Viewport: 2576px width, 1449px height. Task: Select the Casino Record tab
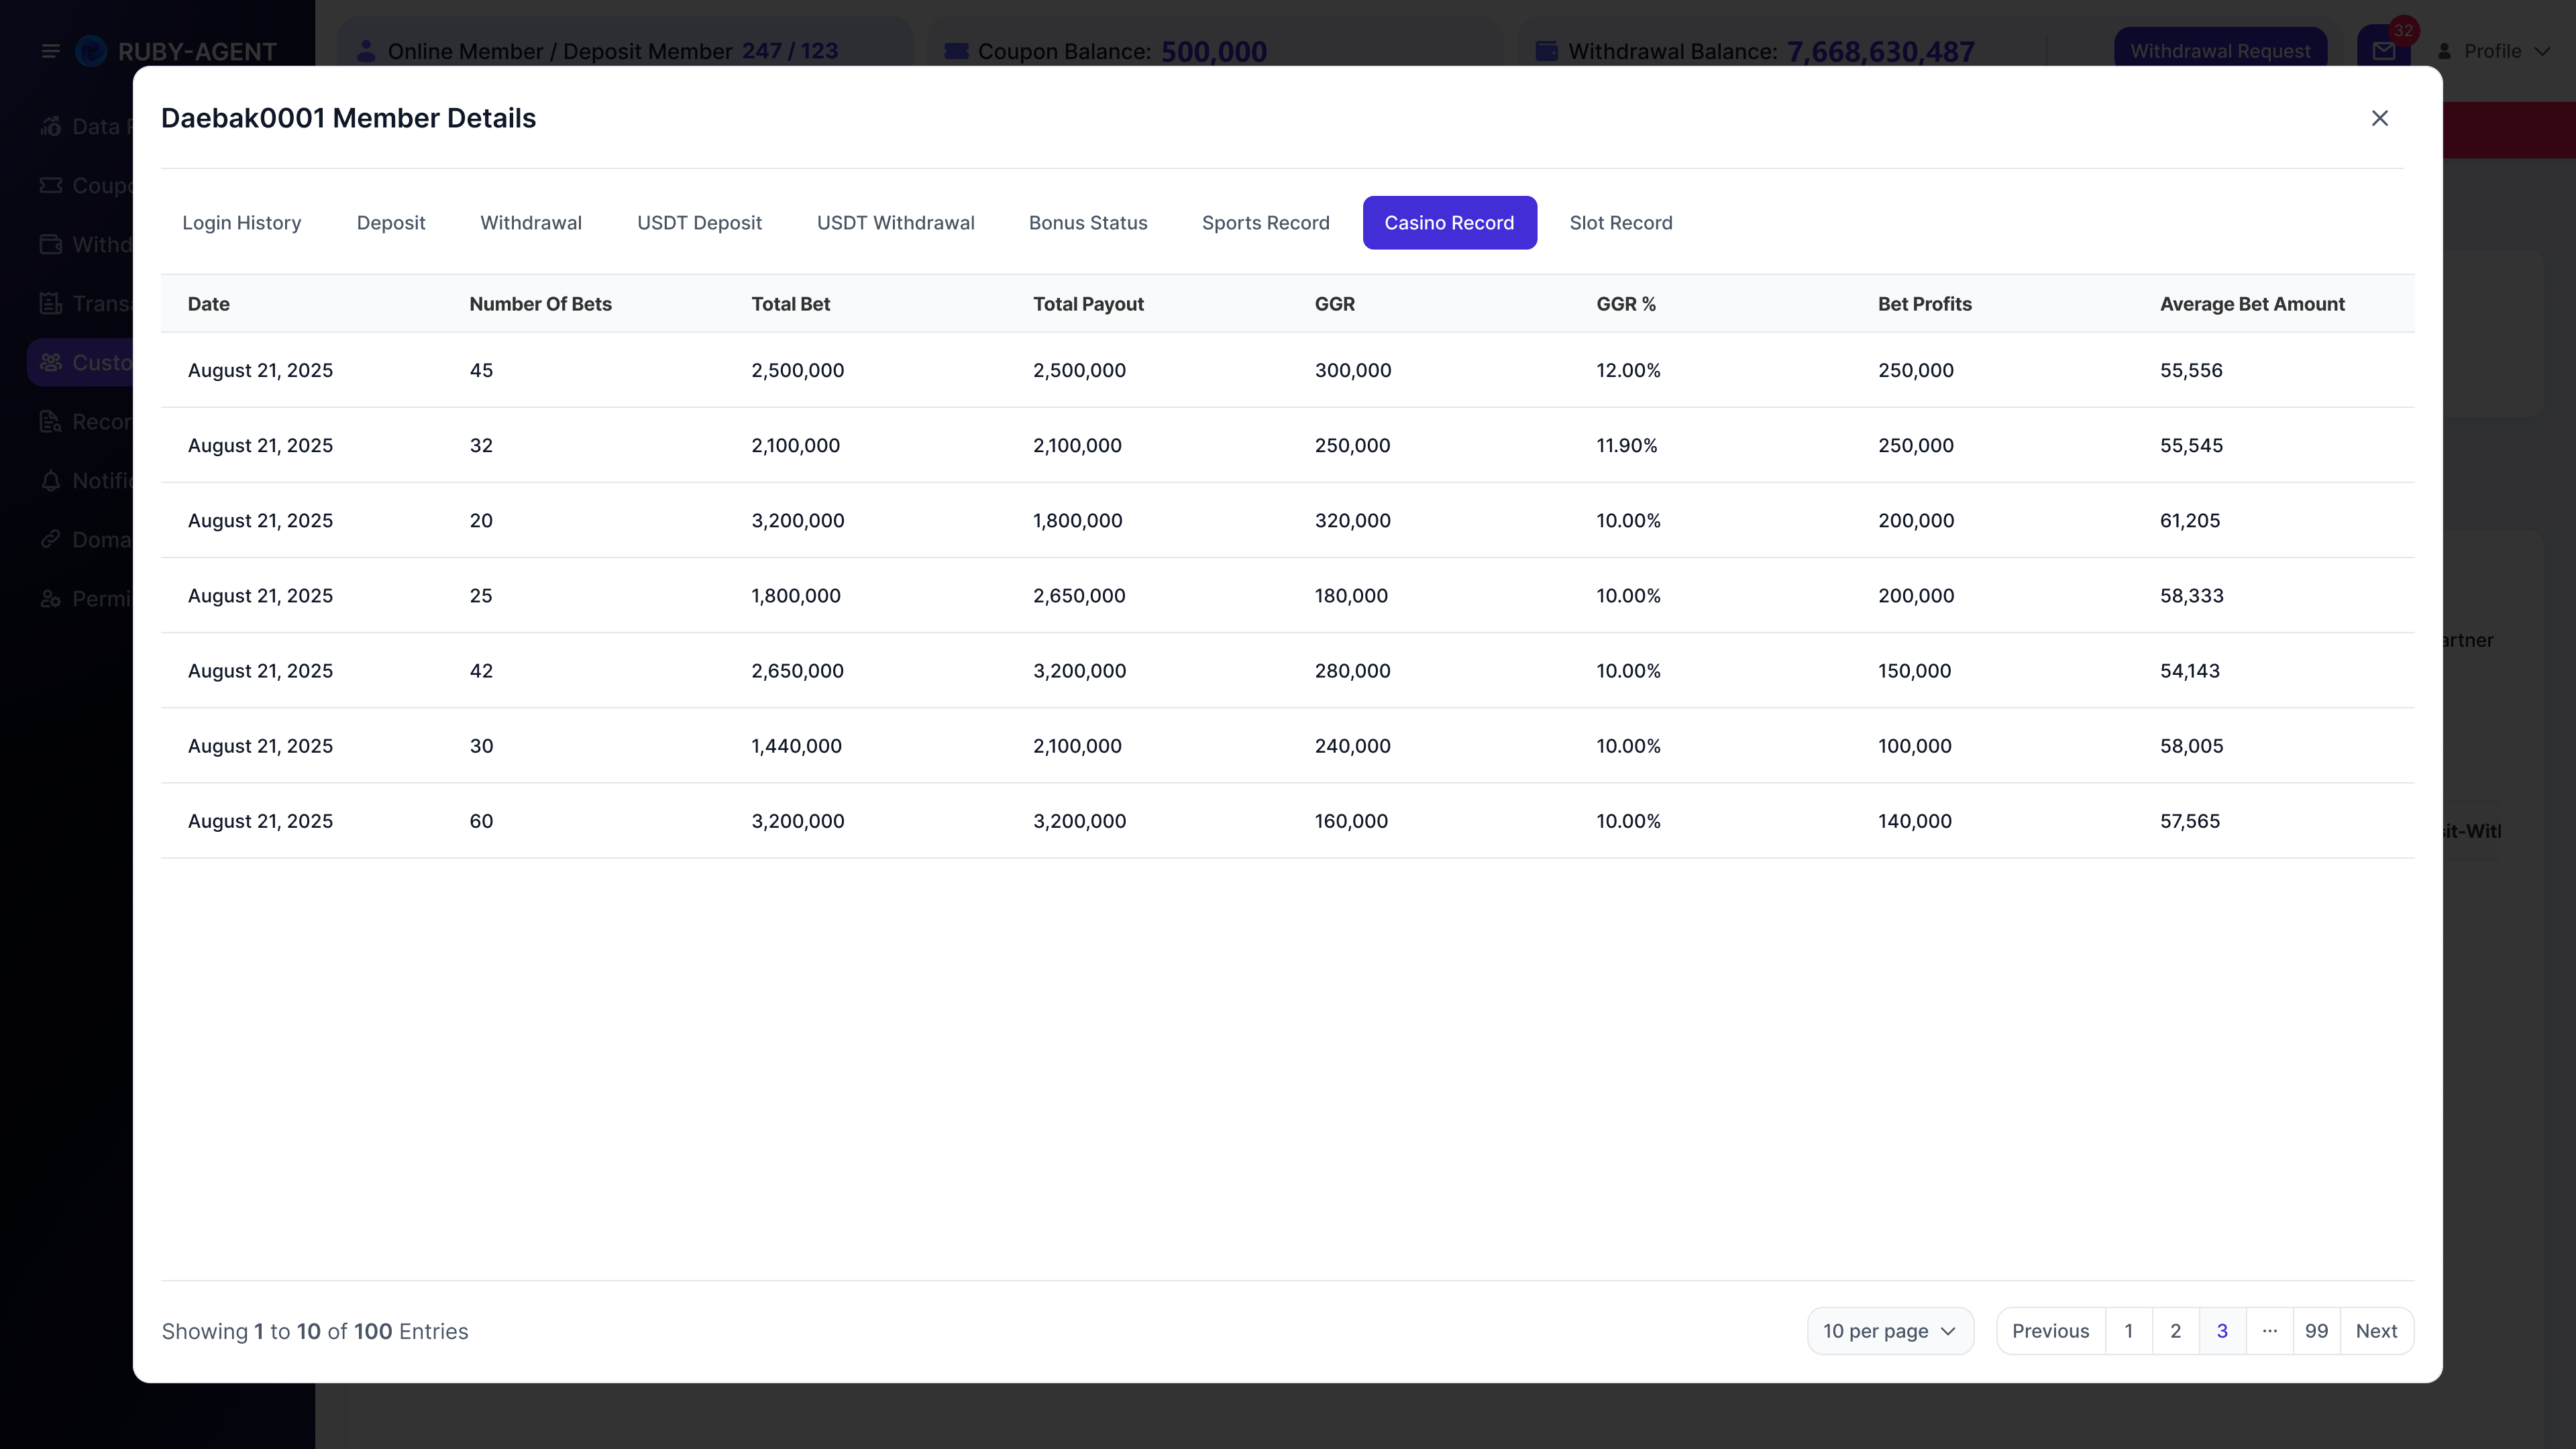(1449, 223)
